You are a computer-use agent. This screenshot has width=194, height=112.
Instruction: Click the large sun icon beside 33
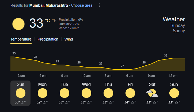(x=18, y=24)
